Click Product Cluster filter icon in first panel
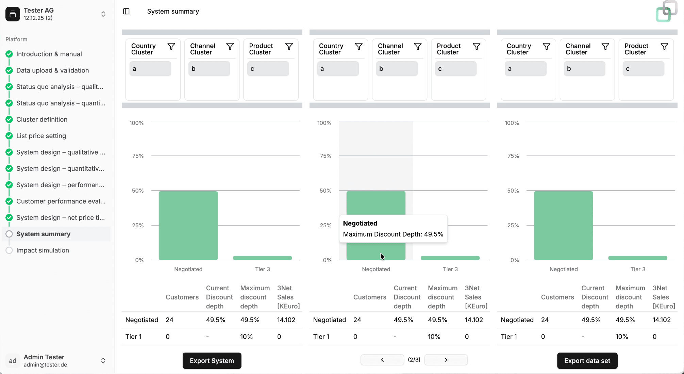 click(x=289, y=46)
